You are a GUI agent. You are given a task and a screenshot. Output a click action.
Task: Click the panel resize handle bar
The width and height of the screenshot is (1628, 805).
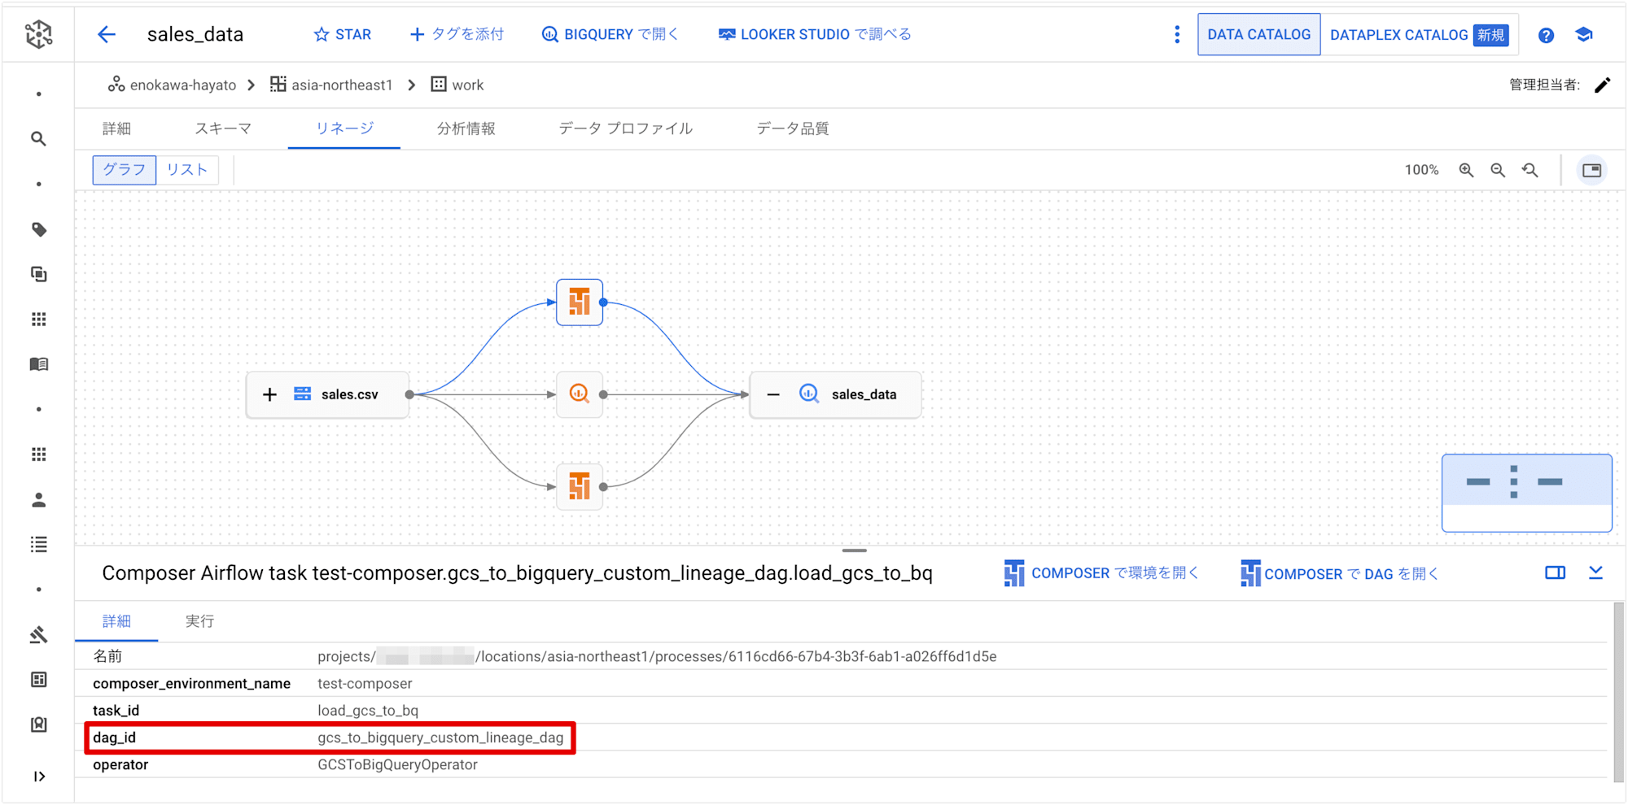tap(854, 550)
